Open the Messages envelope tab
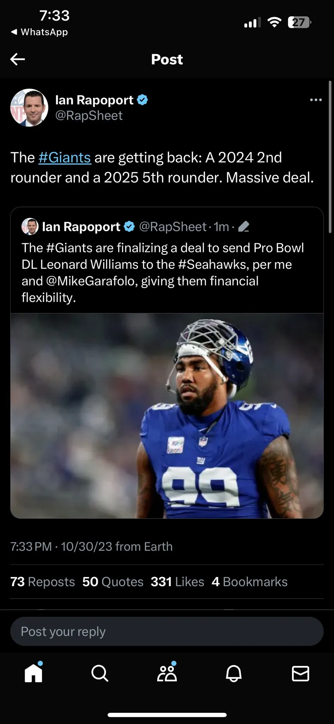The image size is (334, 724). click(x=300, y=673)
